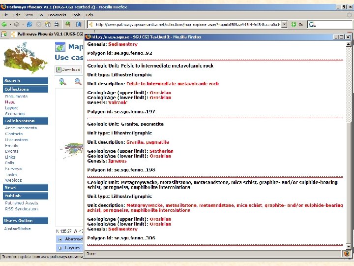Open the News sidebar section
This screenshot has width=354, height=266.
pyautogui.click(x=26, y=187)
